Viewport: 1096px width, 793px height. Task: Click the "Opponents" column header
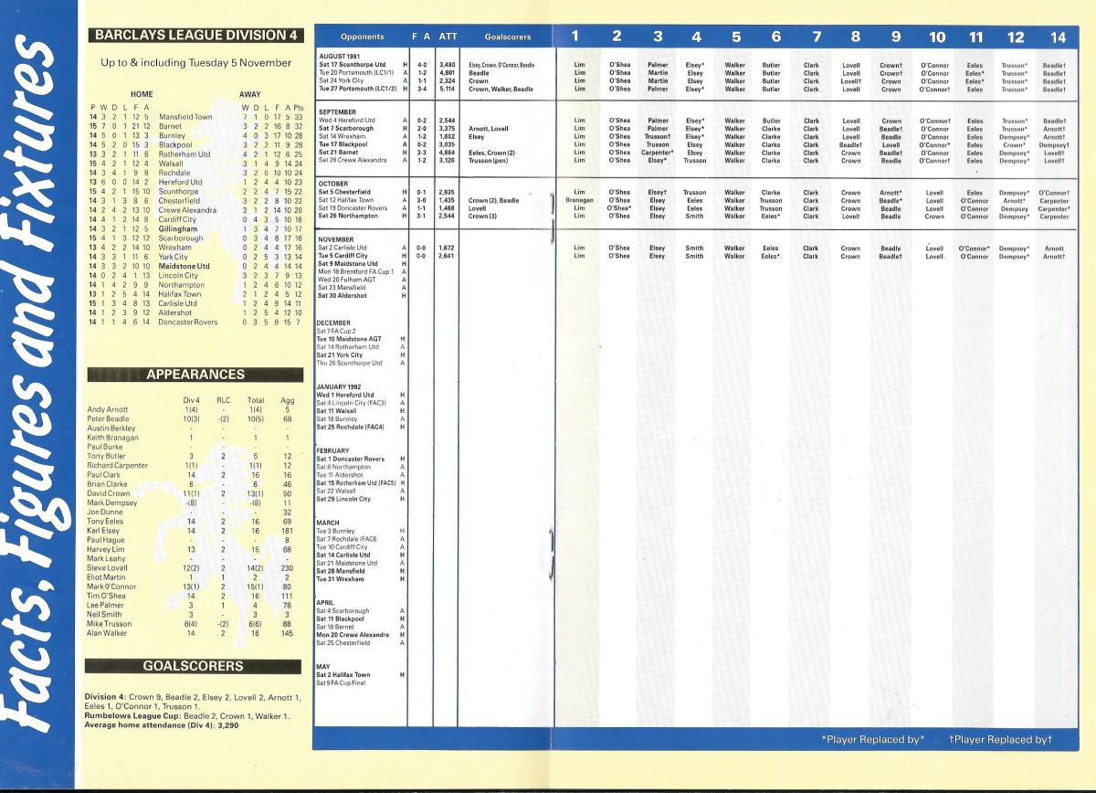(x=362, y=37)
